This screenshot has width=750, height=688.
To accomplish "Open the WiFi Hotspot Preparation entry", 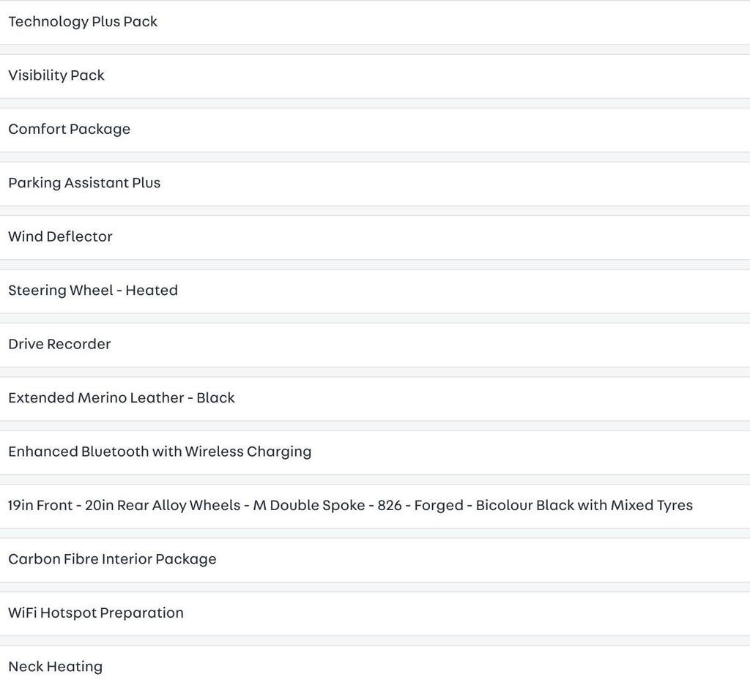I will coord(375,614).
